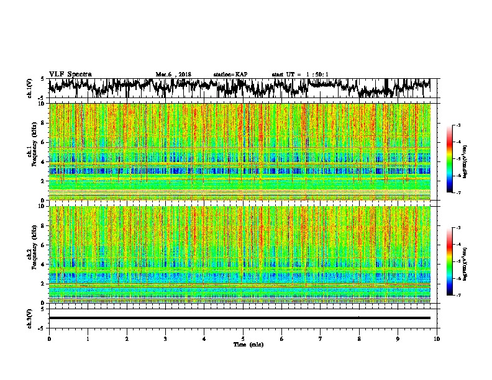This screenshot has width=492, height=380.
Task: Click the ch.2 colorbar log(PSD) label
Action: tap(465, 265)
